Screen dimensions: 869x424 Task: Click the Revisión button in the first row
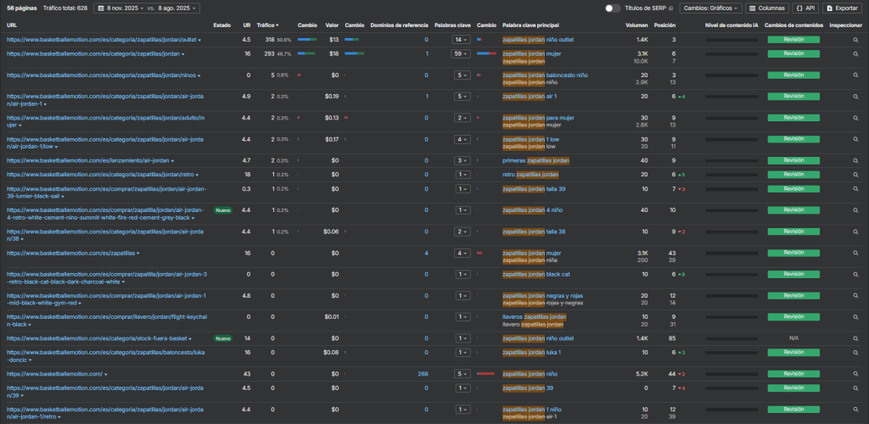793,40
